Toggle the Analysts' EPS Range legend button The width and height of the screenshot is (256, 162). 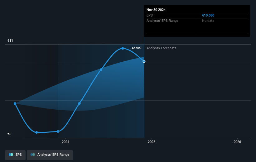[x=50, y=155]
